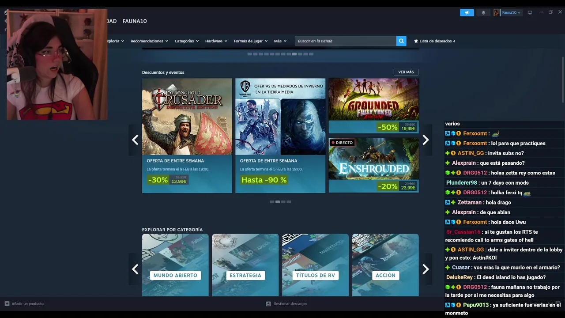Image resolution: width=565 pixels, height=318 pixels.
Task: Click the EXPLORAR POR CATEGORÍA heading
Action: (x=172, y=230)
